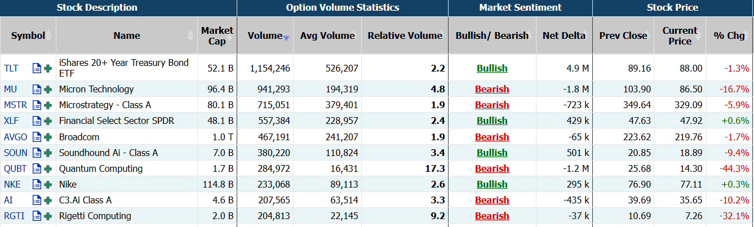Open the MSTR symbol link
Screen dimensions: 754x227
[x=15, y=105]
